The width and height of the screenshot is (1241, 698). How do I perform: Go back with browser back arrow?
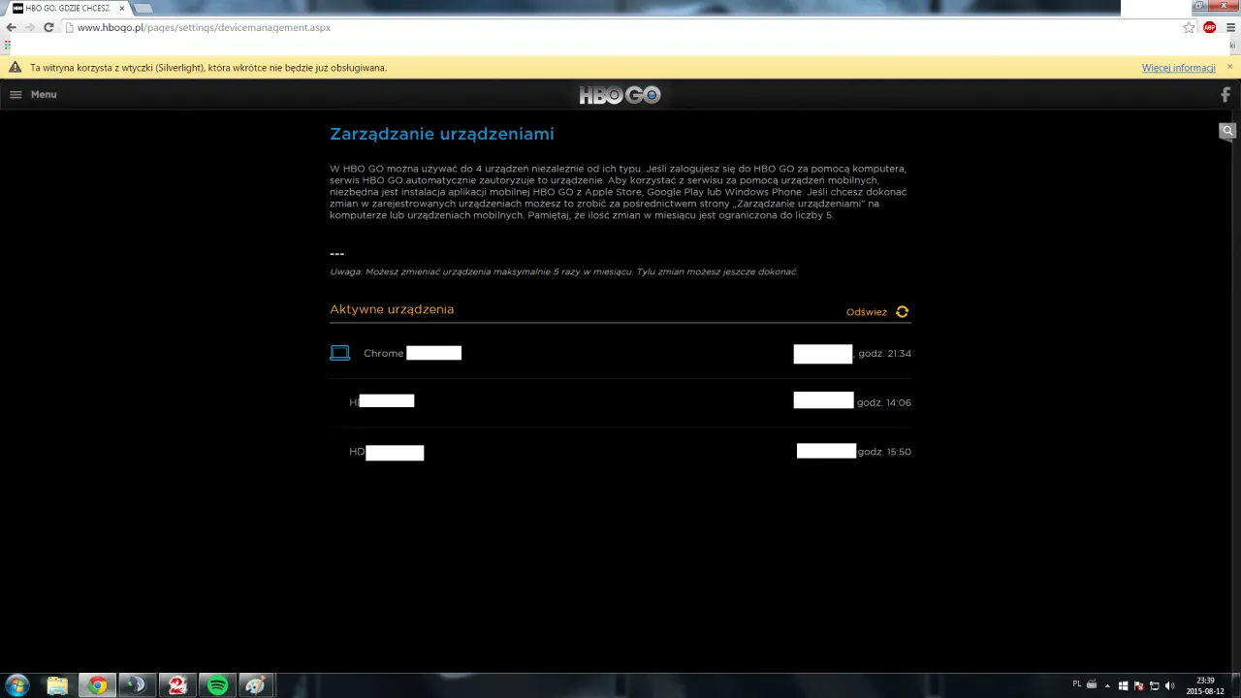pos(12,27)
